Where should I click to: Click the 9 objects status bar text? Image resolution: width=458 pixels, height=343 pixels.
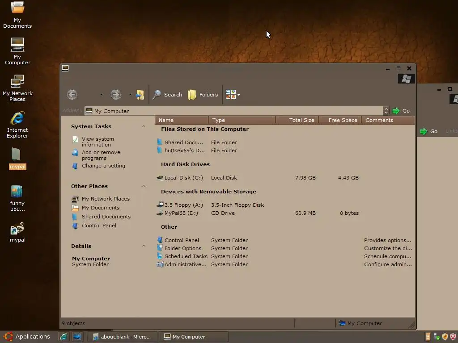(x=73, y=323)
